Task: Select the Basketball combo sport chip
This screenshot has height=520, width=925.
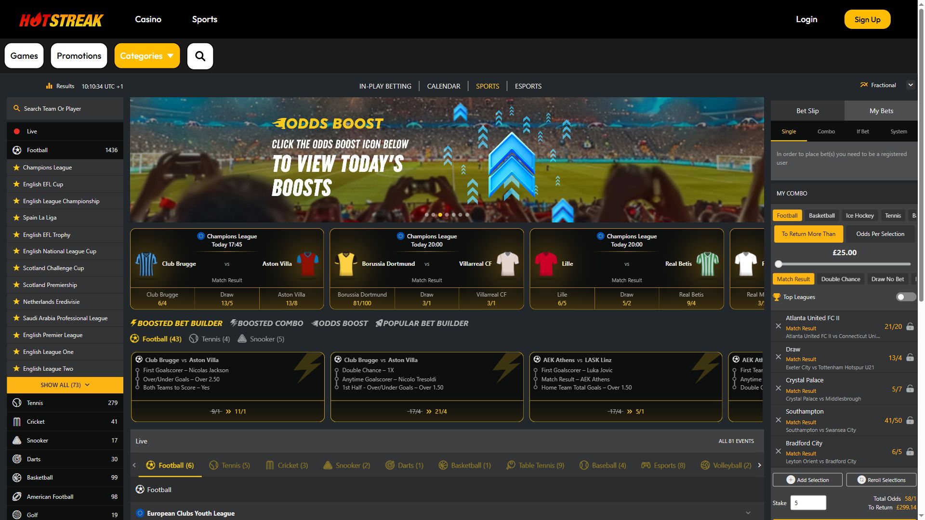Action: point(821,216)
